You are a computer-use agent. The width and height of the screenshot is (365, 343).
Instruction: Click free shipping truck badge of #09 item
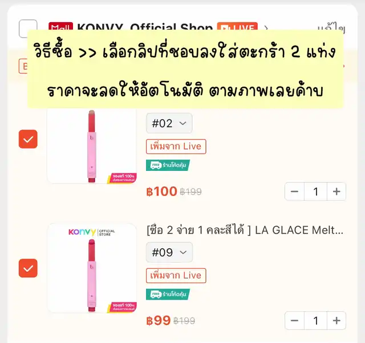(x=168, y=295)
